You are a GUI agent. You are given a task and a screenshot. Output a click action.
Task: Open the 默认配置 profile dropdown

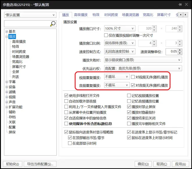[x=30, y=15]
